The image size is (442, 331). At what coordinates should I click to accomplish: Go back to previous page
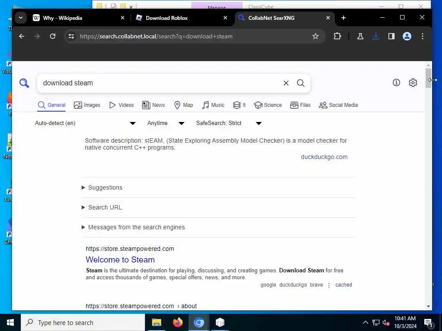[22, 36]
